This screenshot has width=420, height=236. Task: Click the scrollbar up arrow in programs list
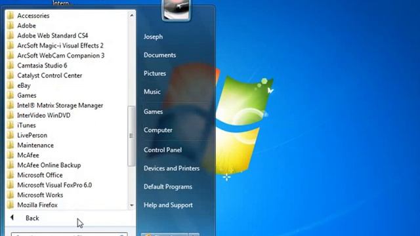tap(131, 15)
